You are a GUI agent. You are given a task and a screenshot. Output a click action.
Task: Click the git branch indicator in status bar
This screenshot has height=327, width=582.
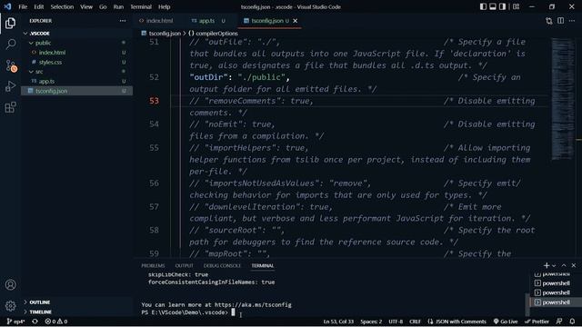(15, 322)
